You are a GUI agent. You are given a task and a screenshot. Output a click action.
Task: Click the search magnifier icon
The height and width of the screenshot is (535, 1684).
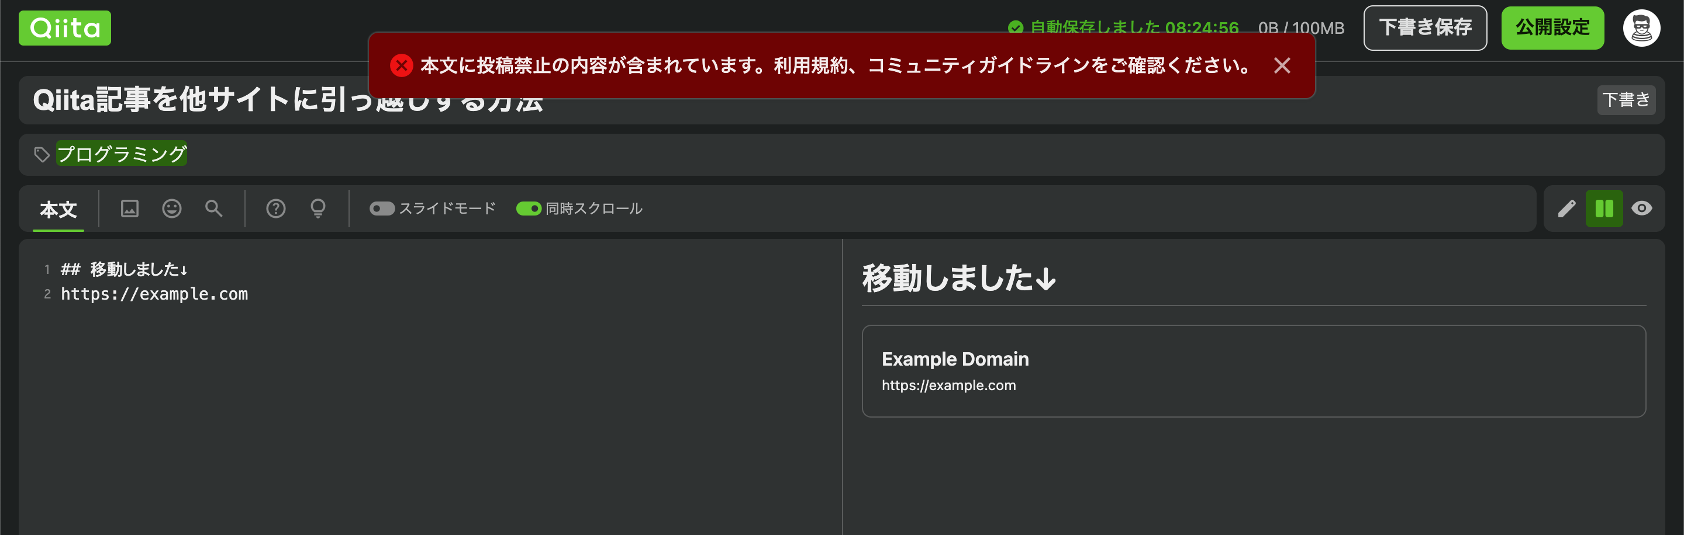click(x=214, y=209)
